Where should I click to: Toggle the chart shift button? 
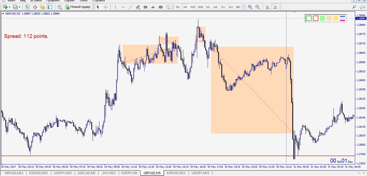click(275, 7)
